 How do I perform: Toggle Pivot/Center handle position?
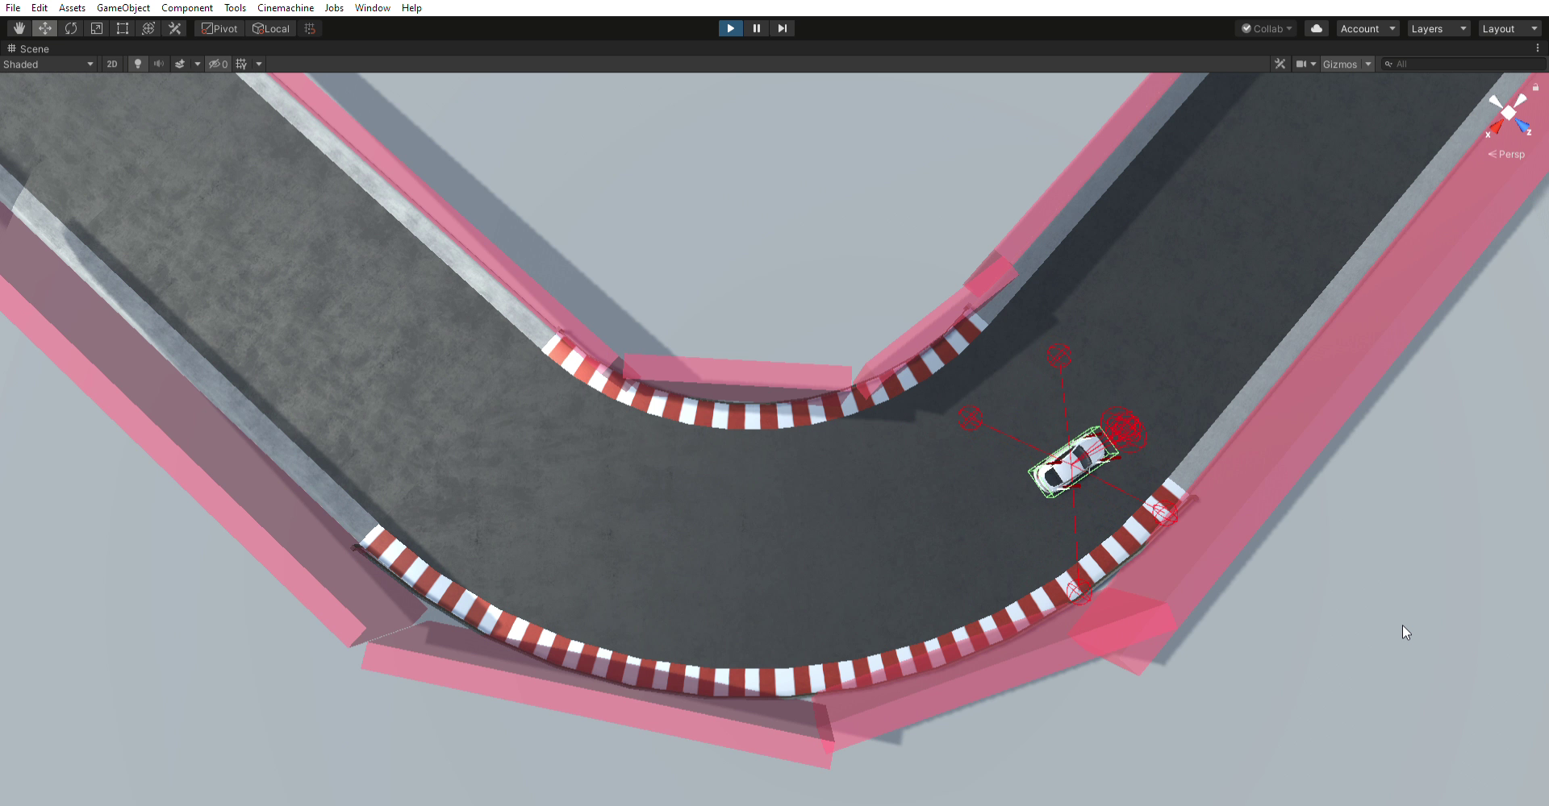pyautogui.click(x=219, y=28)
